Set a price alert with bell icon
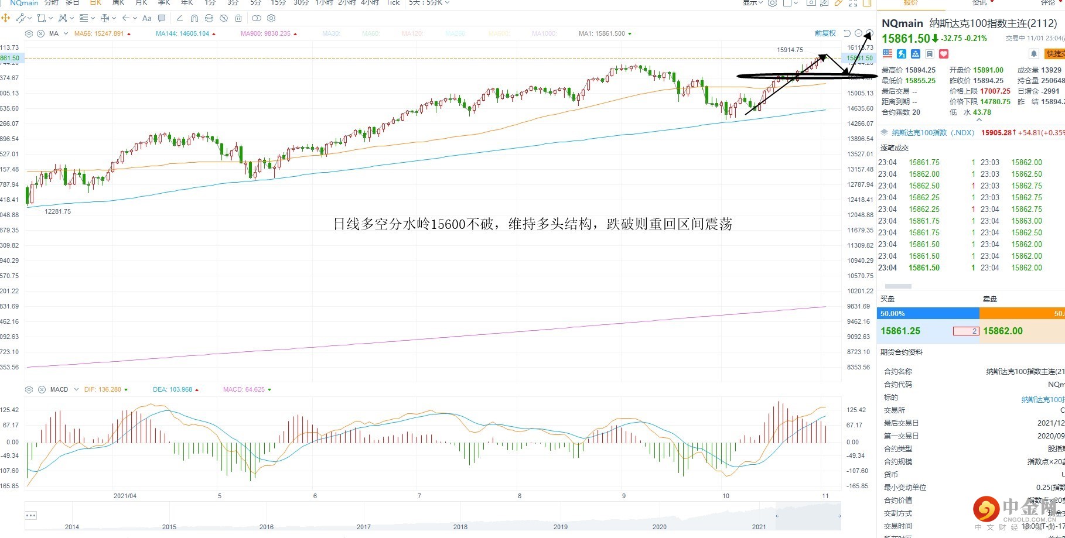The width and height of the screenshot is (1065, 538). [x=1034, y=54]
